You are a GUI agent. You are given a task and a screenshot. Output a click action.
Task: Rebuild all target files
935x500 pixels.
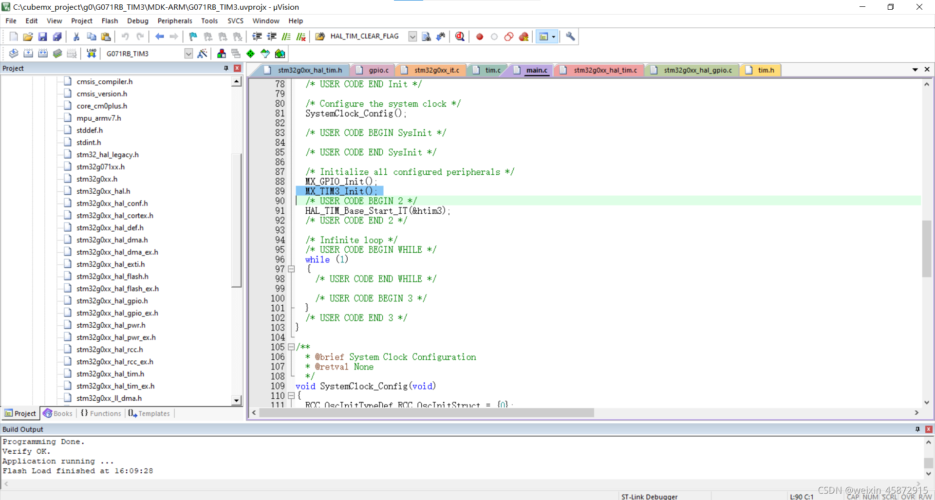click(x=43, y=54)
